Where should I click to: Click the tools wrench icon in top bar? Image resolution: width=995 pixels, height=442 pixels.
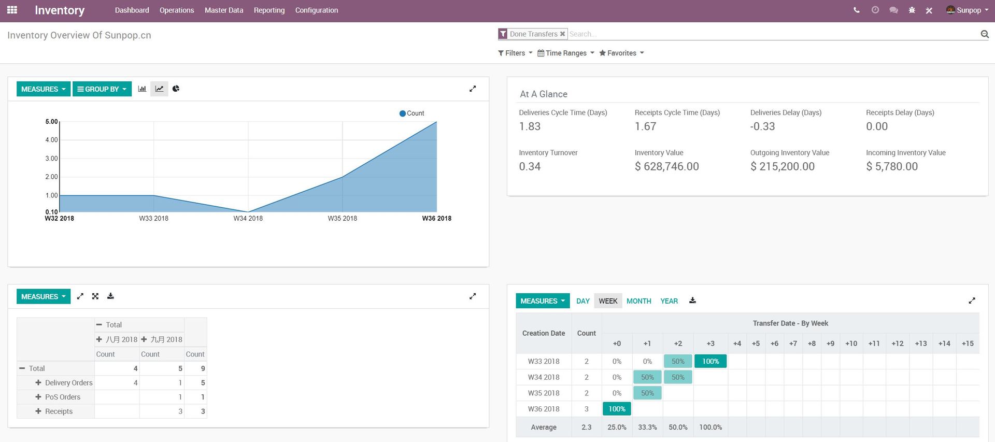point(929,10)
